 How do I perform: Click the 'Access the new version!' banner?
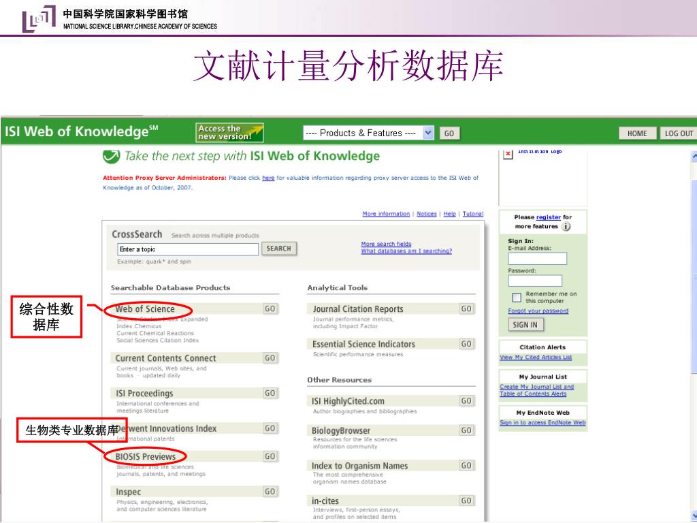click(x=229, y=133)
